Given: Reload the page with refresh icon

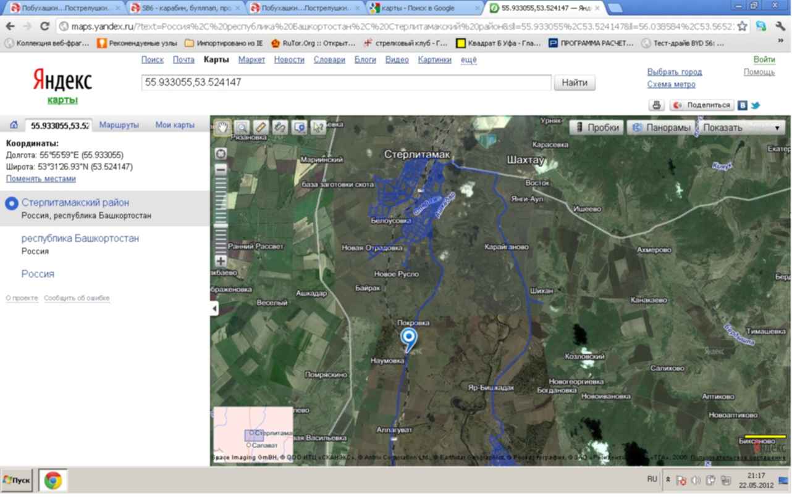Looking at the screenshot, I should click(x=44, y=27).
